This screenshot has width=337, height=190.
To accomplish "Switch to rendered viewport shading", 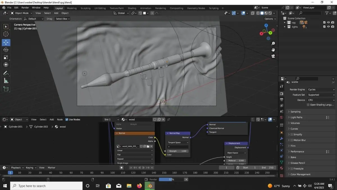I will pos(270,13).
